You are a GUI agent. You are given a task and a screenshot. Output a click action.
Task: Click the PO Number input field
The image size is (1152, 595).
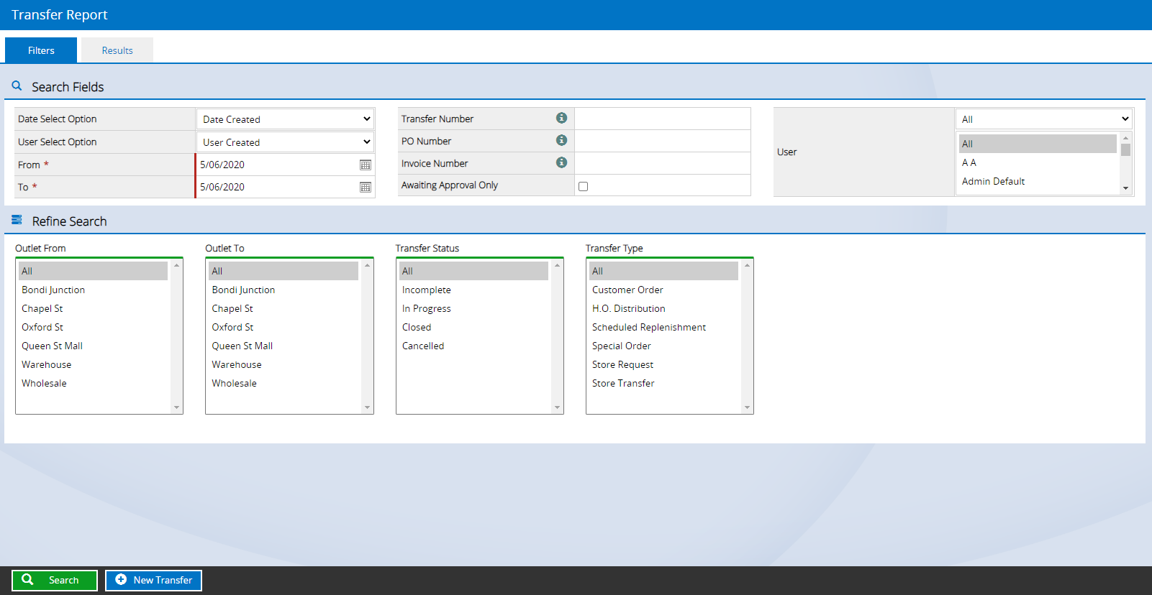click(663, 141)
